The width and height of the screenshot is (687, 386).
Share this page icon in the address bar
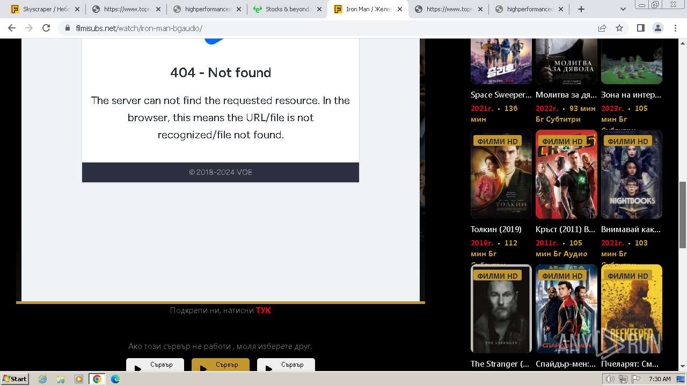602,28
